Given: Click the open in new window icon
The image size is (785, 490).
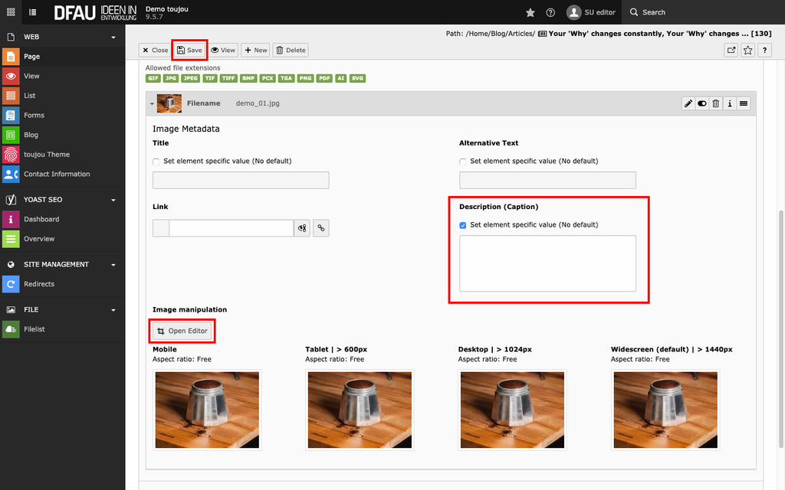Looking at the screenshot, I should (x=731, y=50).
